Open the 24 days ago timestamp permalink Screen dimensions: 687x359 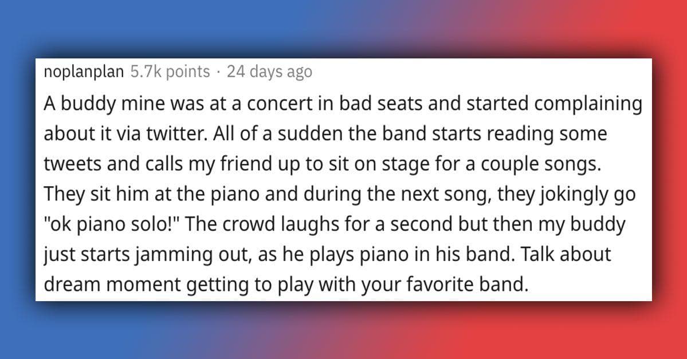[269, 72]
